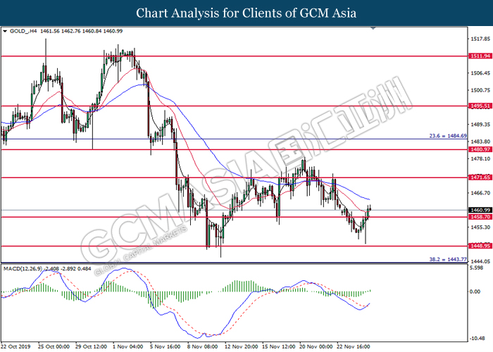
Task: Click the Fibonacci label 38.2 = 1443.77
Action: coord(448,259)
